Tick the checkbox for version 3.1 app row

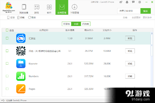click(x=7, y=51)
